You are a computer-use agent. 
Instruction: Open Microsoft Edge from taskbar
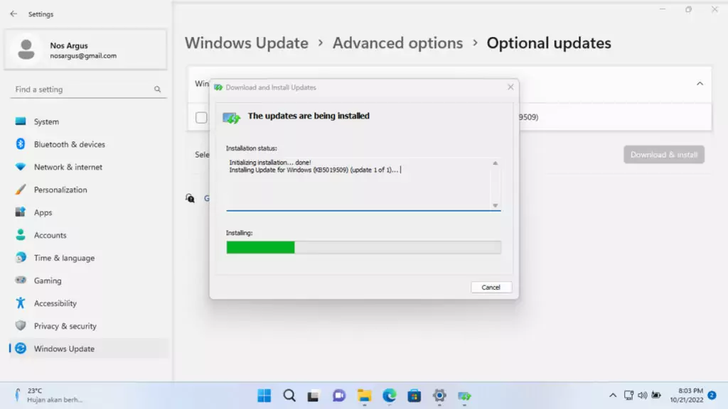click(389, 396)
